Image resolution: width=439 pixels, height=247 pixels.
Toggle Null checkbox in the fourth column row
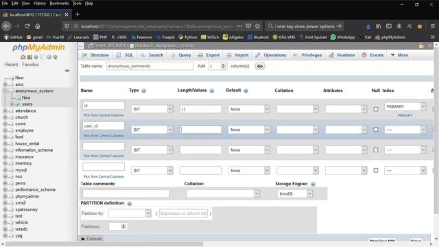point(376,171)
